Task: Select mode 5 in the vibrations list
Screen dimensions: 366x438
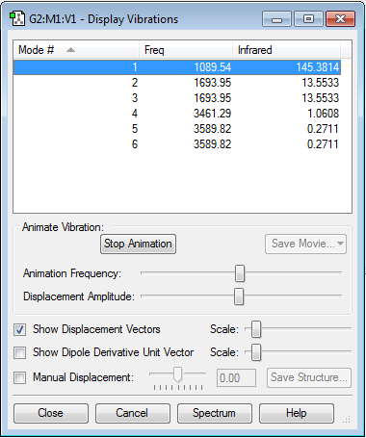Action: click(x=177, y=129)
